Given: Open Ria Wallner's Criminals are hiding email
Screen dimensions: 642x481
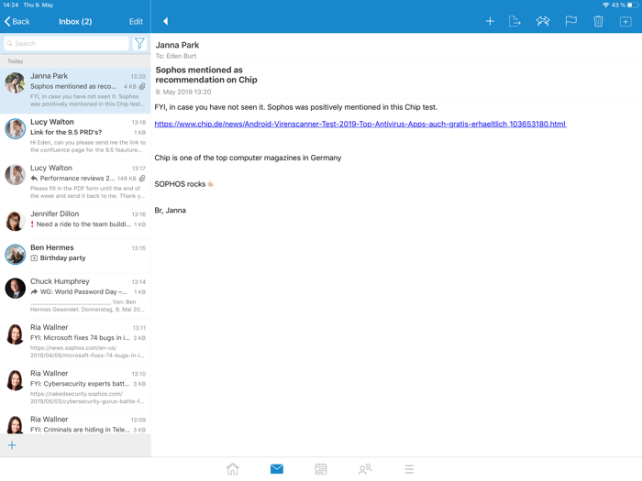Looking at the screenshot, I should point(75,423).
